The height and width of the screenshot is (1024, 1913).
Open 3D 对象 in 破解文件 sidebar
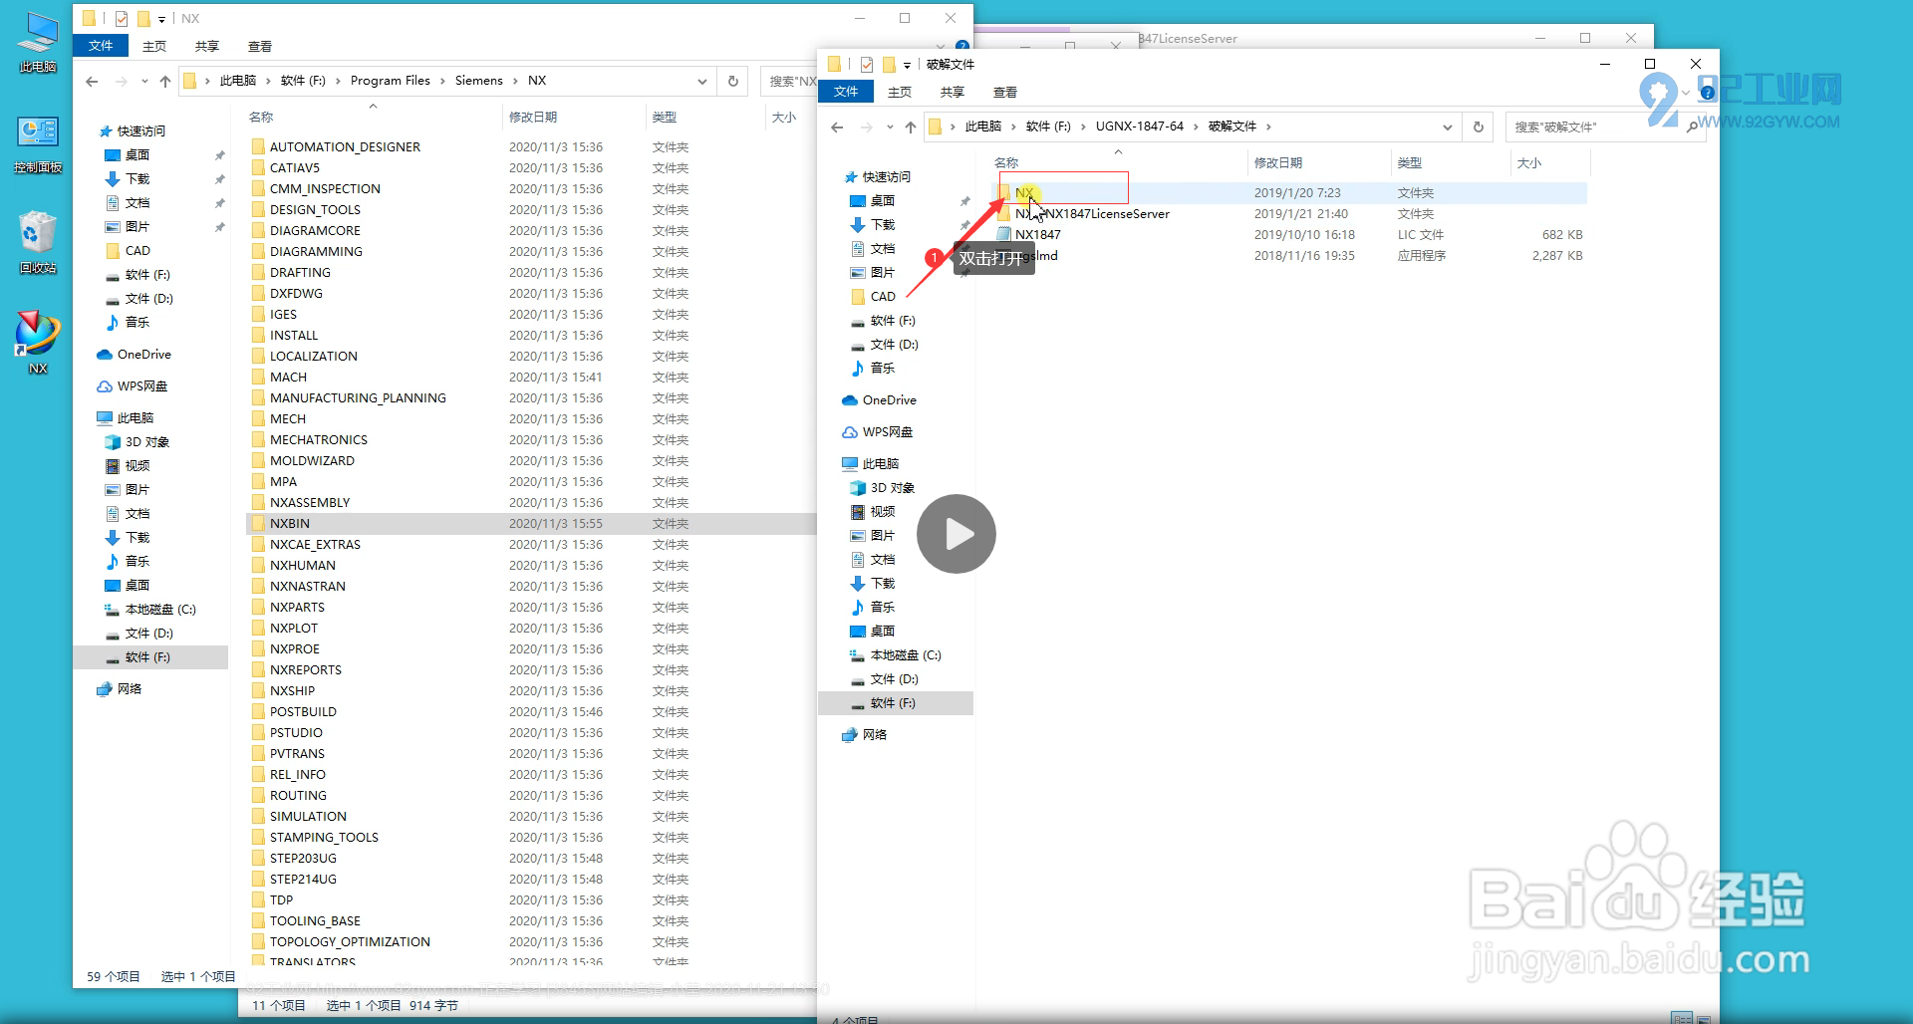892,488
